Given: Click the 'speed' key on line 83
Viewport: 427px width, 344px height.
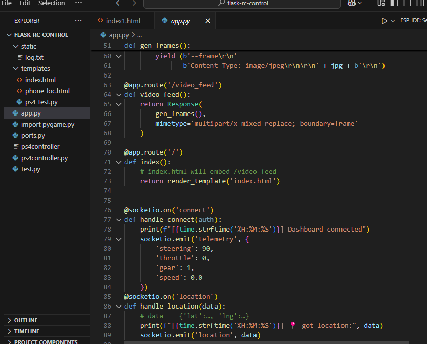Looking at the screenshot, I should click(169, 278).
